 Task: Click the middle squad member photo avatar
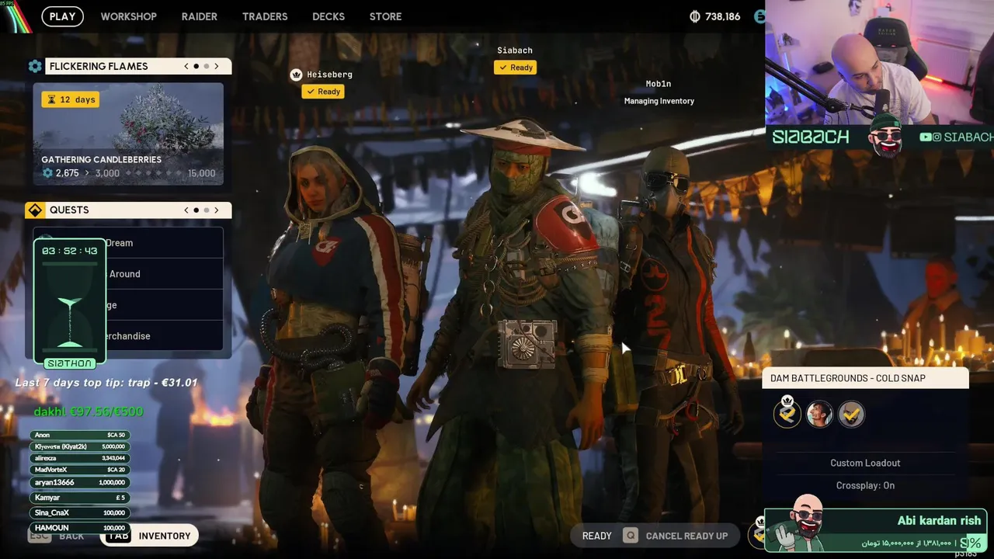(x=819, y=415)
